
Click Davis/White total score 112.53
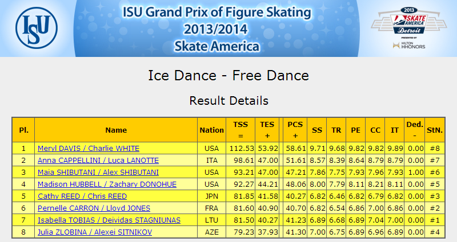[x=242, y=149]
